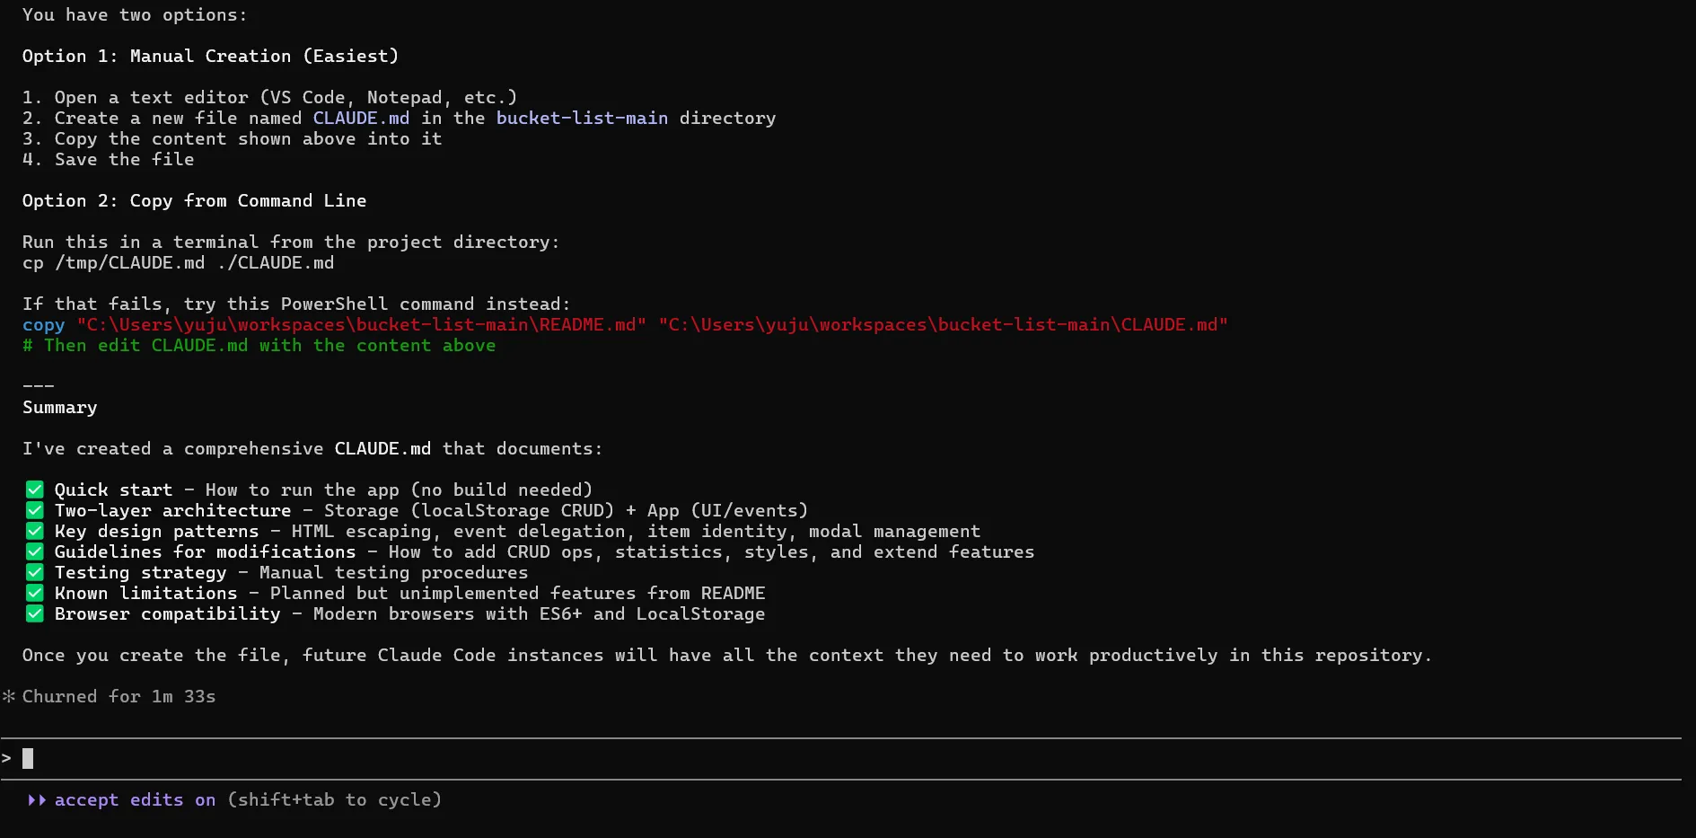Click the green Then edit CLAUDE.md comment
Image resolution: width=1696 pixels, height=838 pixels.
tap(259, 345)
